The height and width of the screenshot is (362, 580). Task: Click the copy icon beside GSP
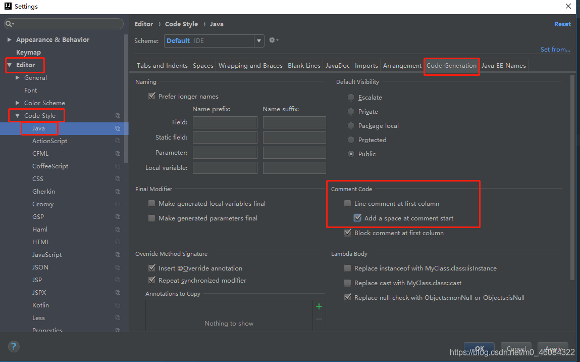(118, 217)
